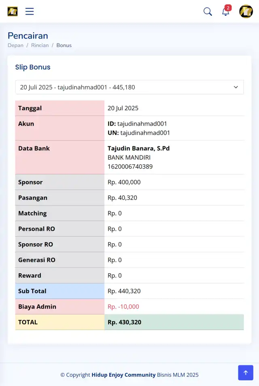
Task: Click Hidup Enjoy Community footer link
Action: pos(123,375)
